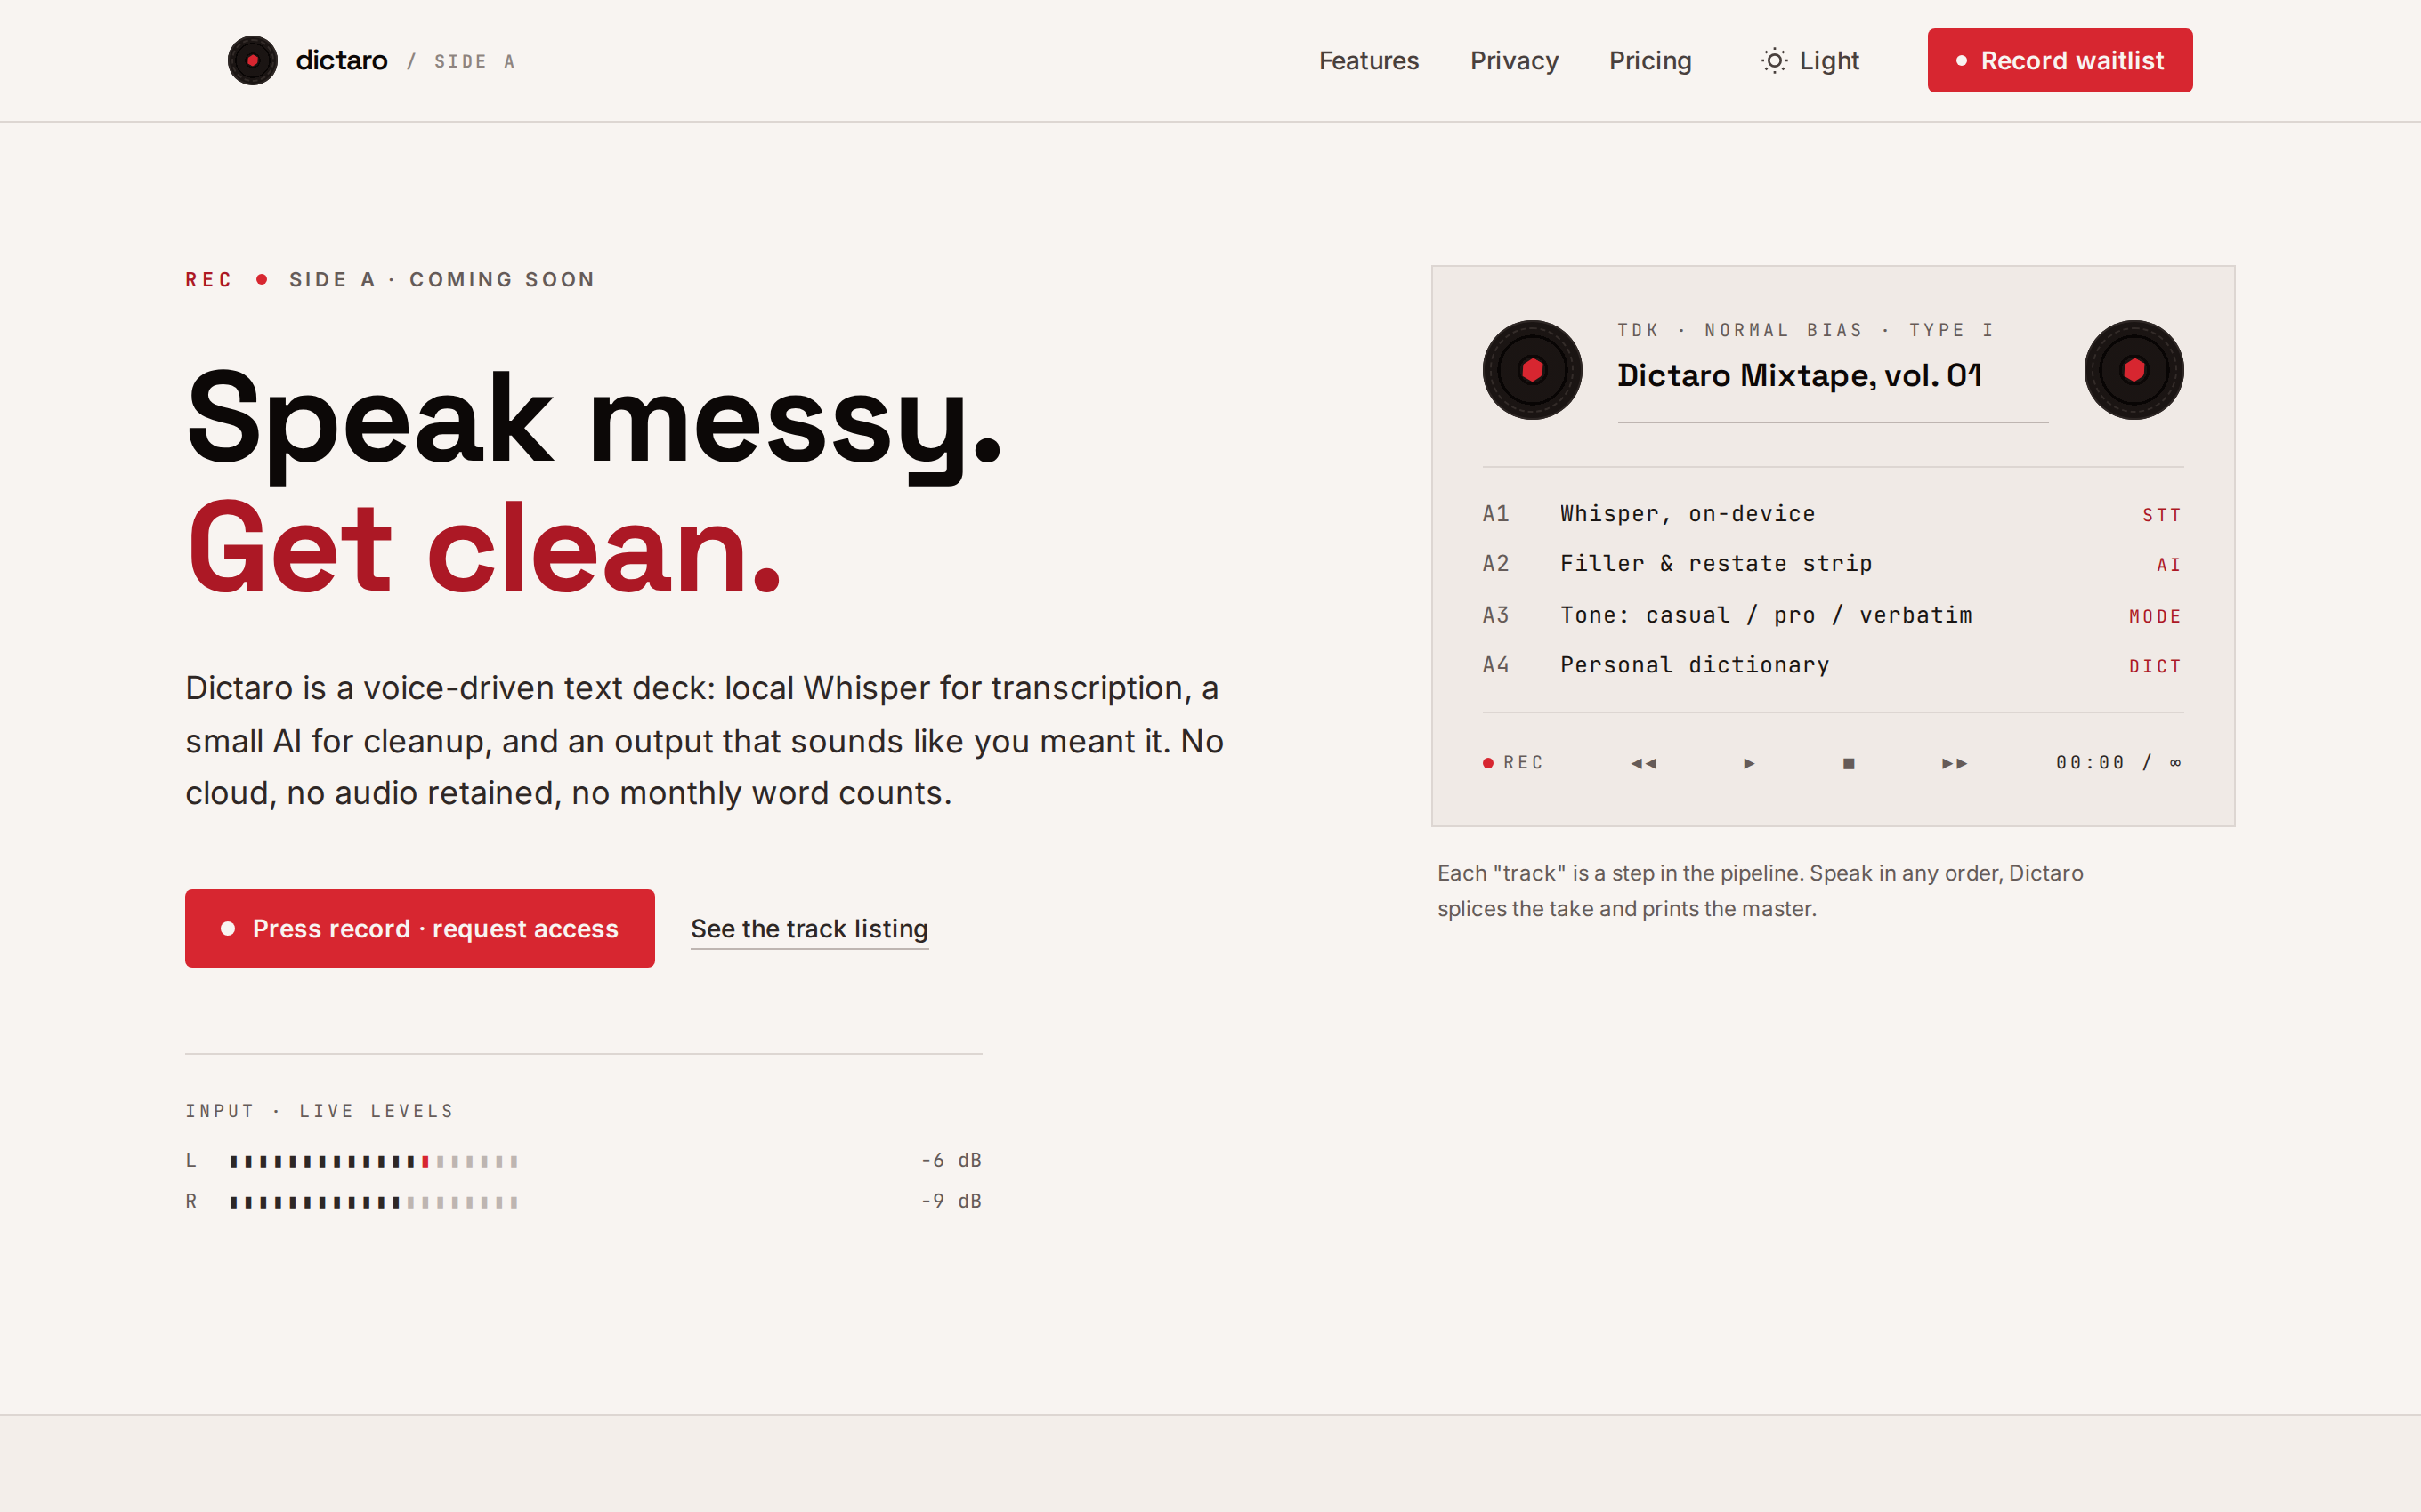Click the 00:00 / ∞ time counter
The image size is (2421, 1512).
pyautogui.click(x=2117, y=763)
